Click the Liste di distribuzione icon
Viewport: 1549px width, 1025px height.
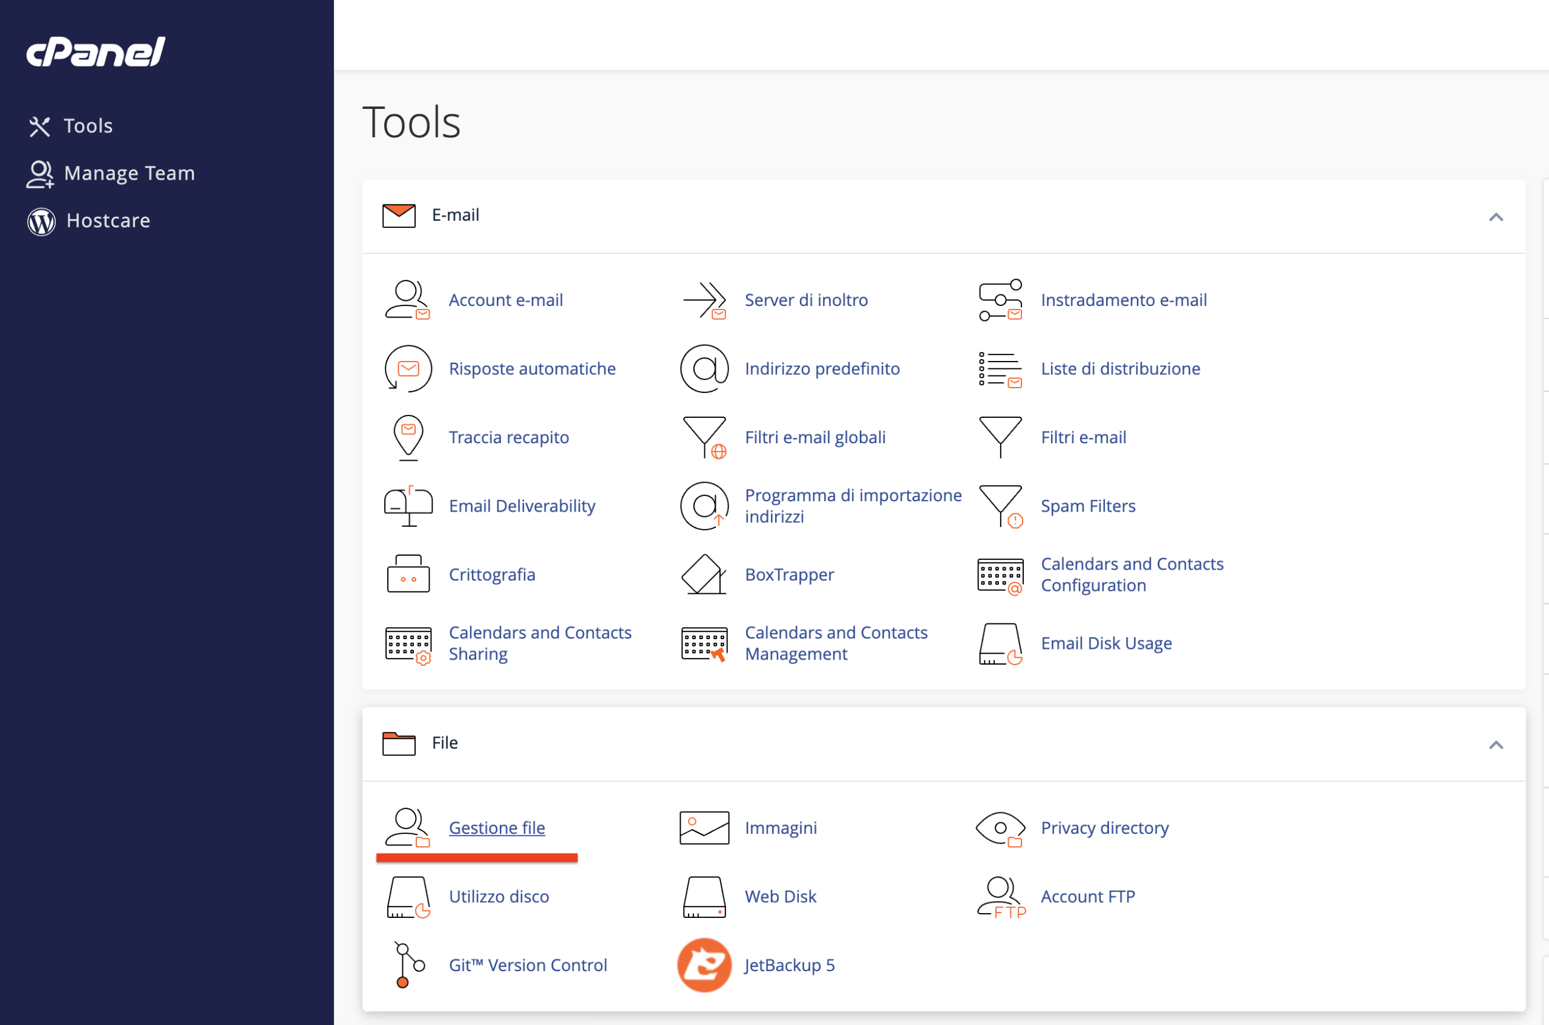1000,369
